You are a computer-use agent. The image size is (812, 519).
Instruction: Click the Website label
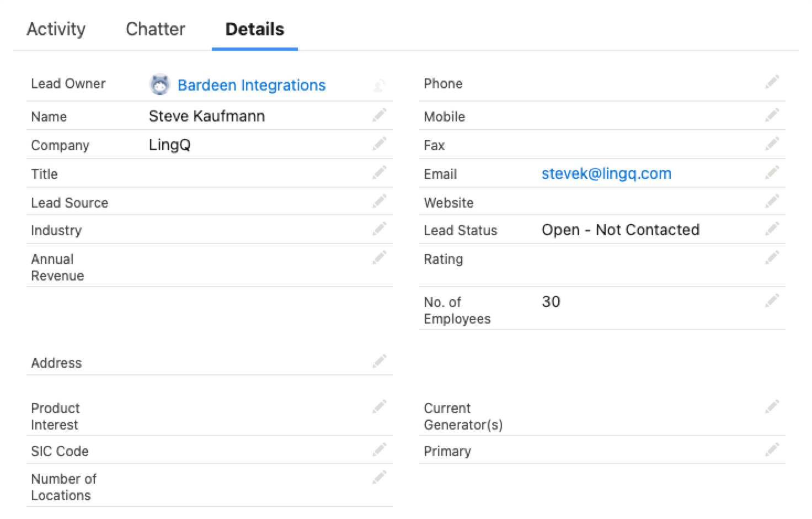[x=448, y=203]
